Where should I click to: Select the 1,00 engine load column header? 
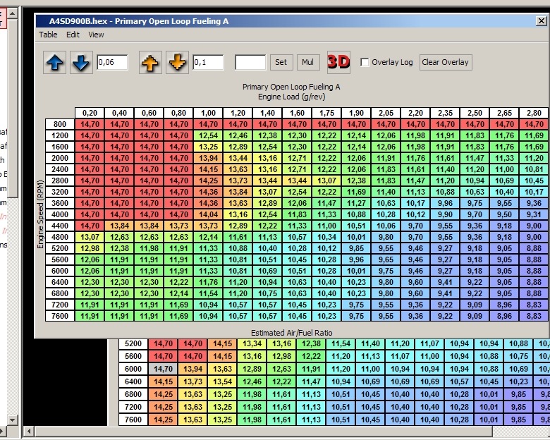pyautogui.click(x=208, y=113)
